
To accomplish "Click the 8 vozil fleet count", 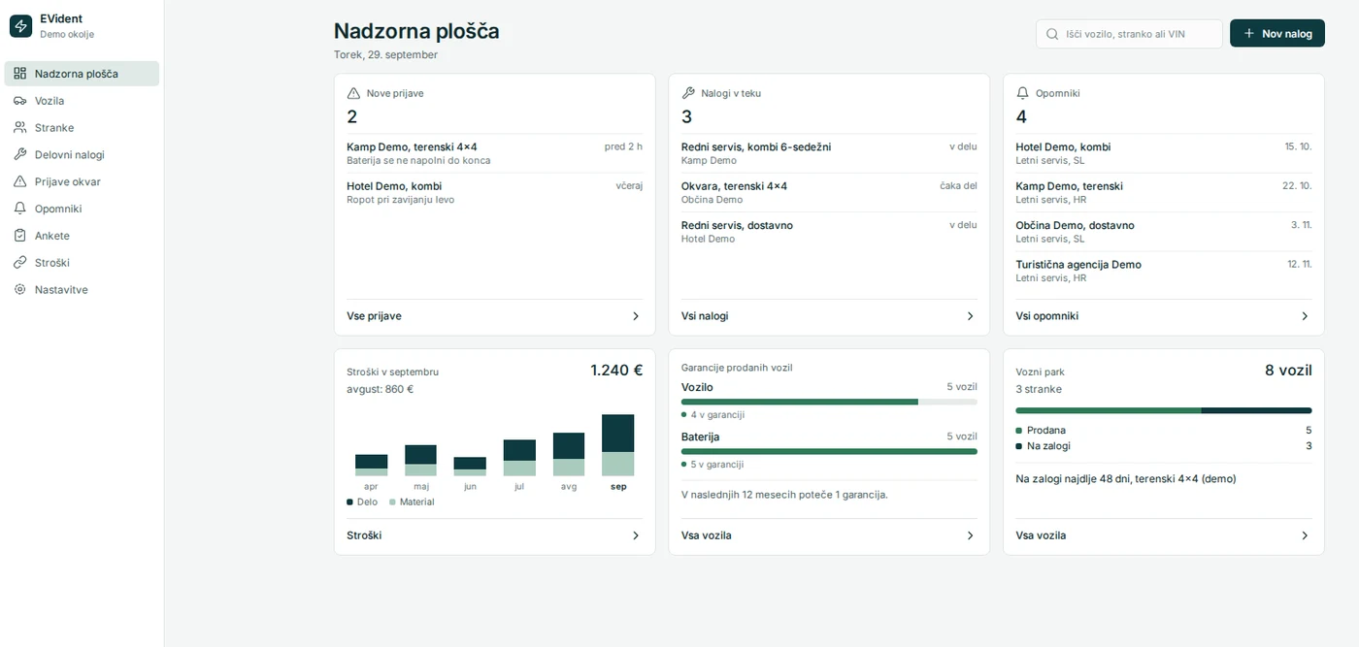I will coord(1288,370).
